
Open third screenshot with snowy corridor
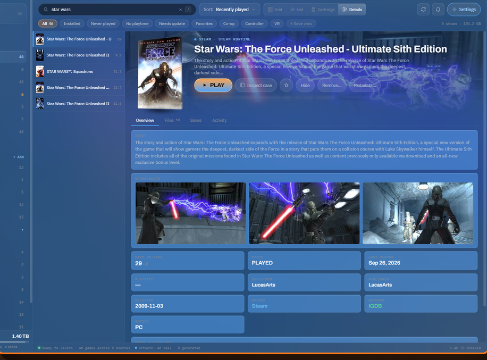pyautogui.click(x=418, y=213)
